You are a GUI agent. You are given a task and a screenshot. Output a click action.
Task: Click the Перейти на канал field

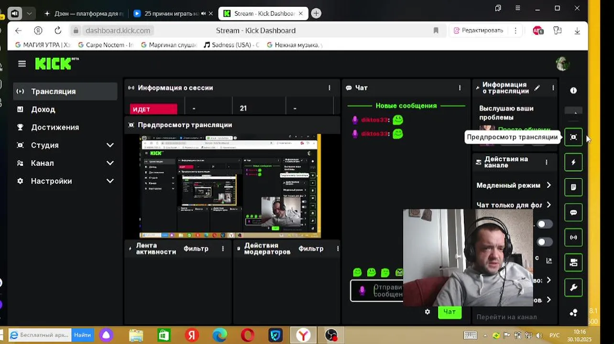pyautogui.click(x=506, y=317)
